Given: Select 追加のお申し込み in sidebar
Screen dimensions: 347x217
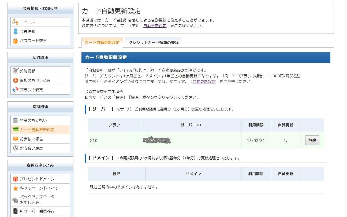Looking at the screenshot, I should tap(40, 80).
